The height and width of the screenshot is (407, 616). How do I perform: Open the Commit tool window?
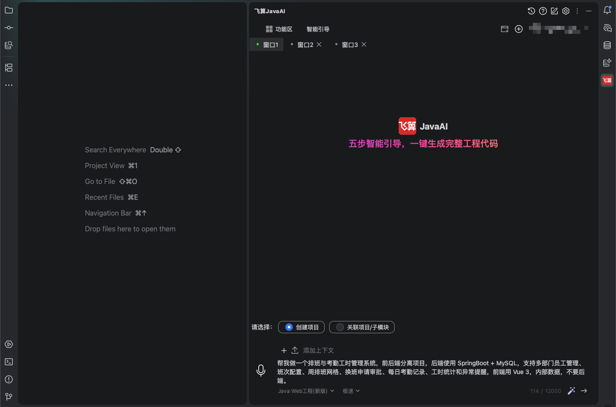9,28
